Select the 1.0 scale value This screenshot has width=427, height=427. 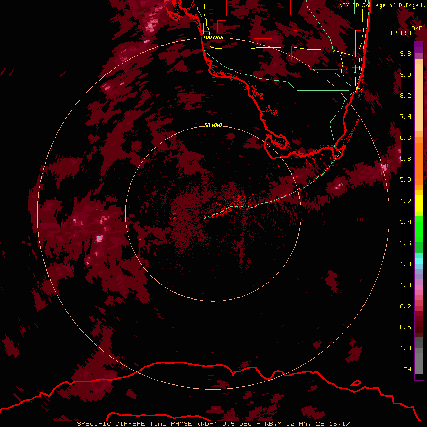pyautogui.click(x=406, y=285)
